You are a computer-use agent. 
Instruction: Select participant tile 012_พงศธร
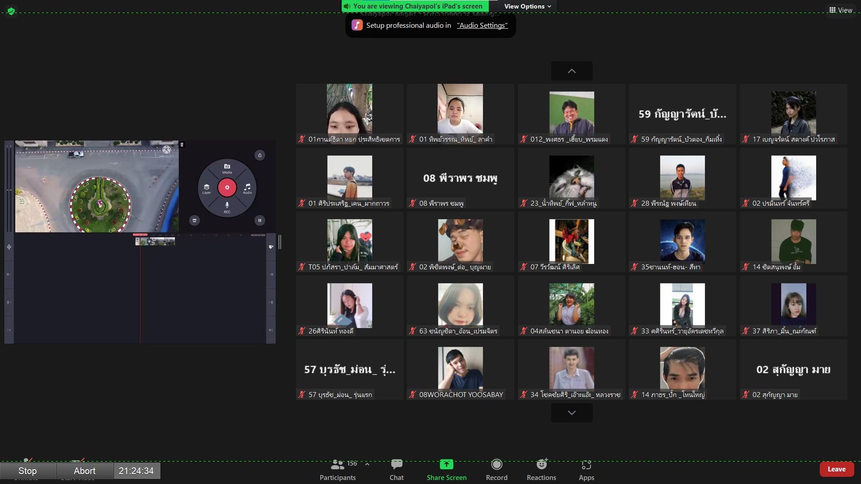point(571,114)
